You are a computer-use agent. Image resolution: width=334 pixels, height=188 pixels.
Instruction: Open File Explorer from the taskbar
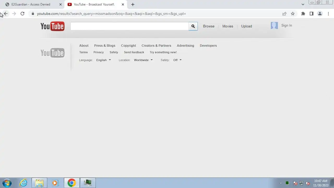point(39,183)
